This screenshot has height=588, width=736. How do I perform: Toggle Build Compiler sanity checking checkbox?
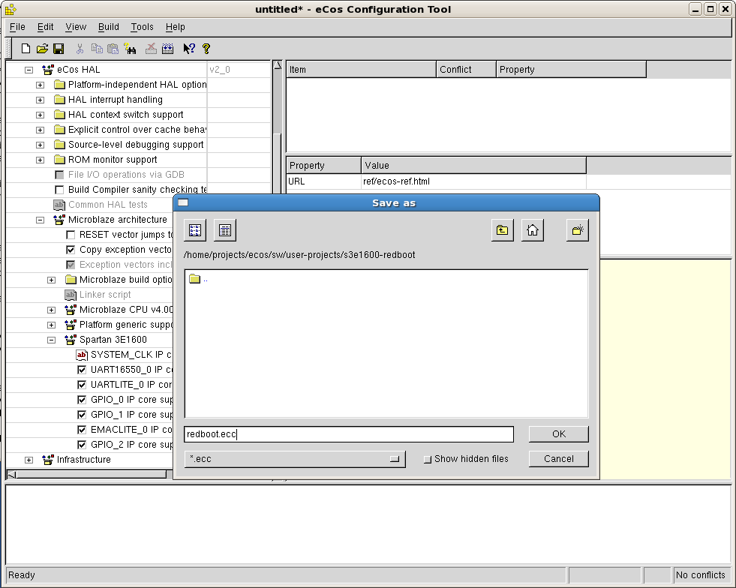tap(60, 190)
